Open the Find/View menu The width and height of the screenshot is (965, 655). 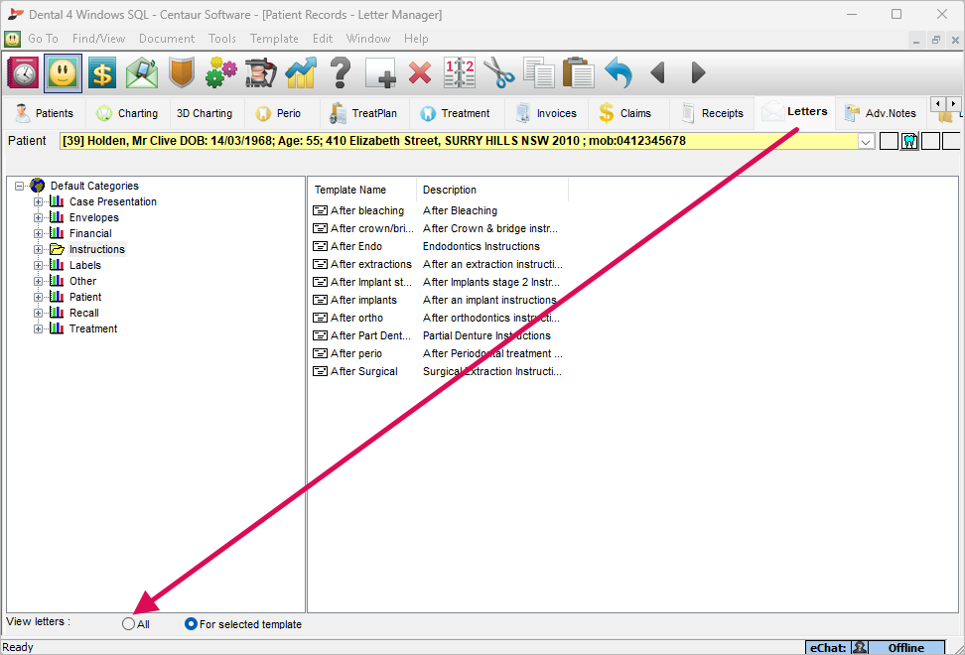point(98,39)
